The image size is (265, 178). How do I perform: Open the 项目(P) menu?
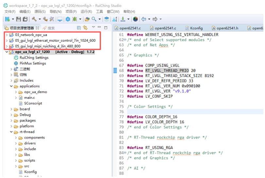pos(71,12)
